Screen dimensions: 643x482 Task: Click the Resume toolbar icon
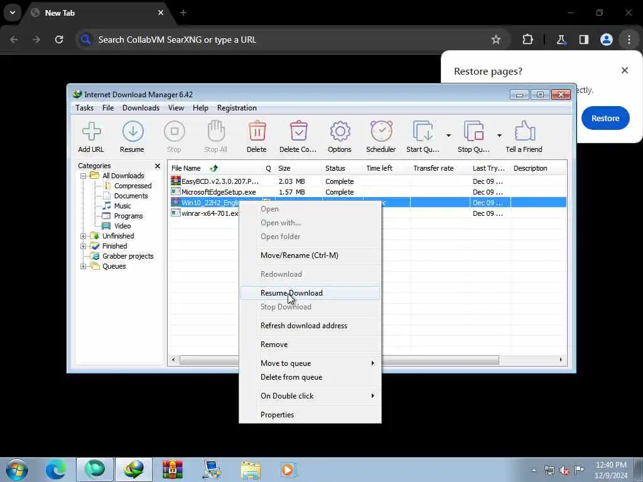(132, 132)
